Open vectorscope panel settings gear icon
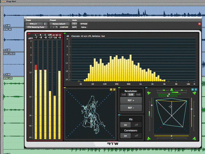The image size is (205, 154). (x=111, y=89)
